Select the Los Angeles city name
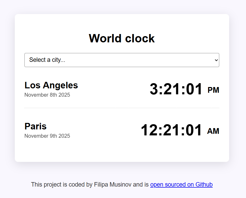Screen dimensions: 246x198 pyautogui.click(x=51, y=85)
